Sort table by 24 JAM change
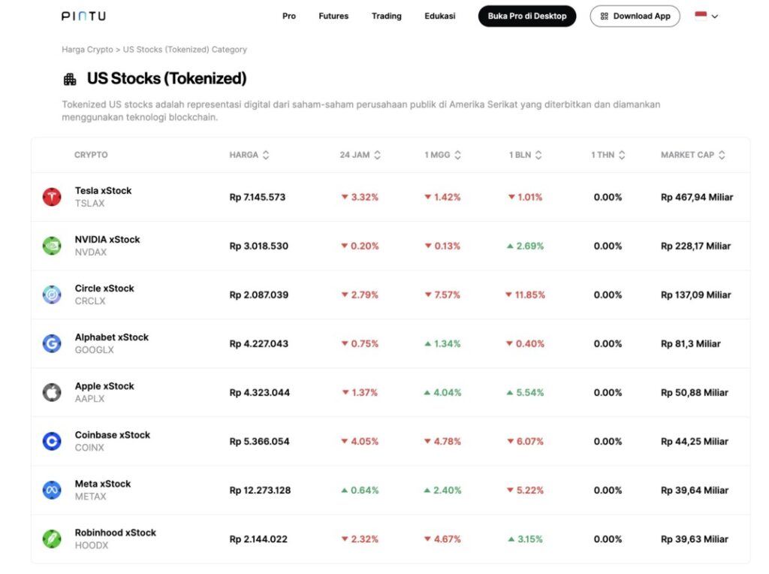 [x=360, y=155]
